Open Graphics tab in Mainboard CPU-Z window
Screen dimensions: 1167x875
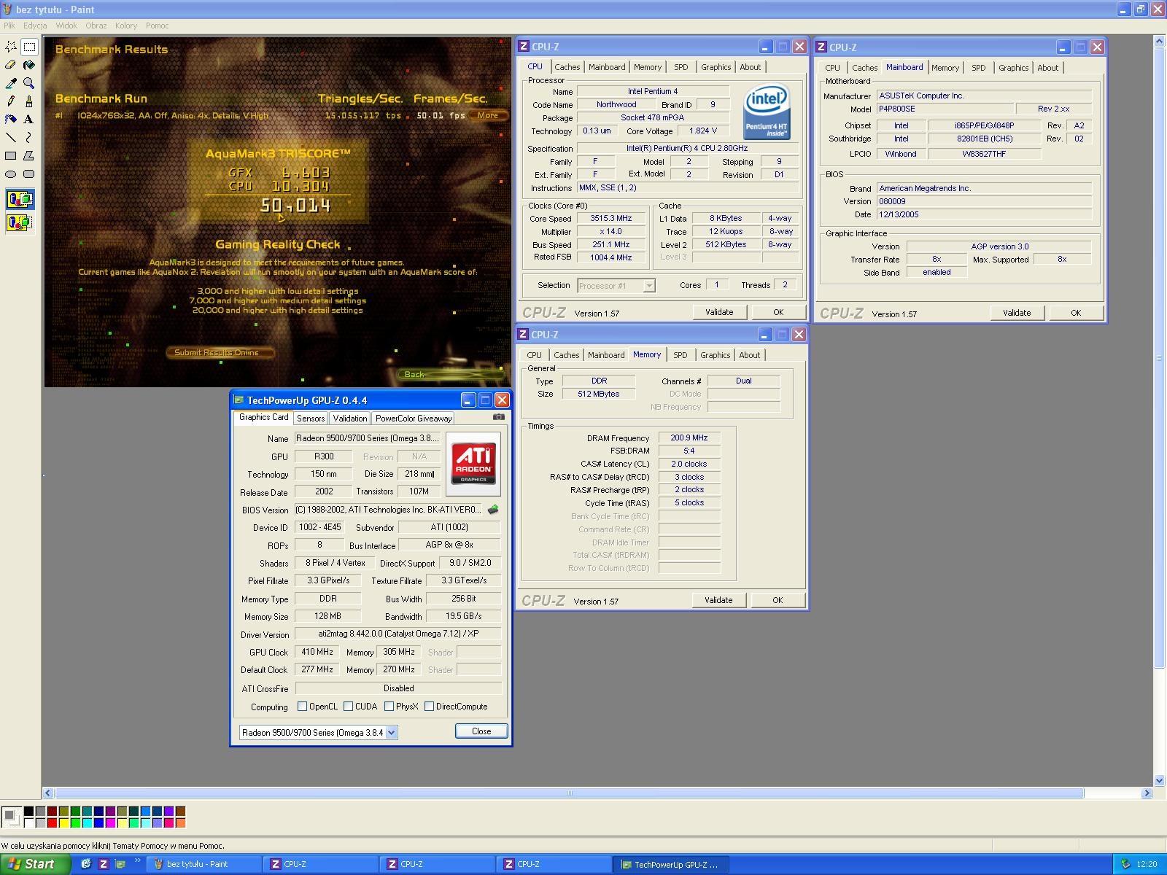1014,68
